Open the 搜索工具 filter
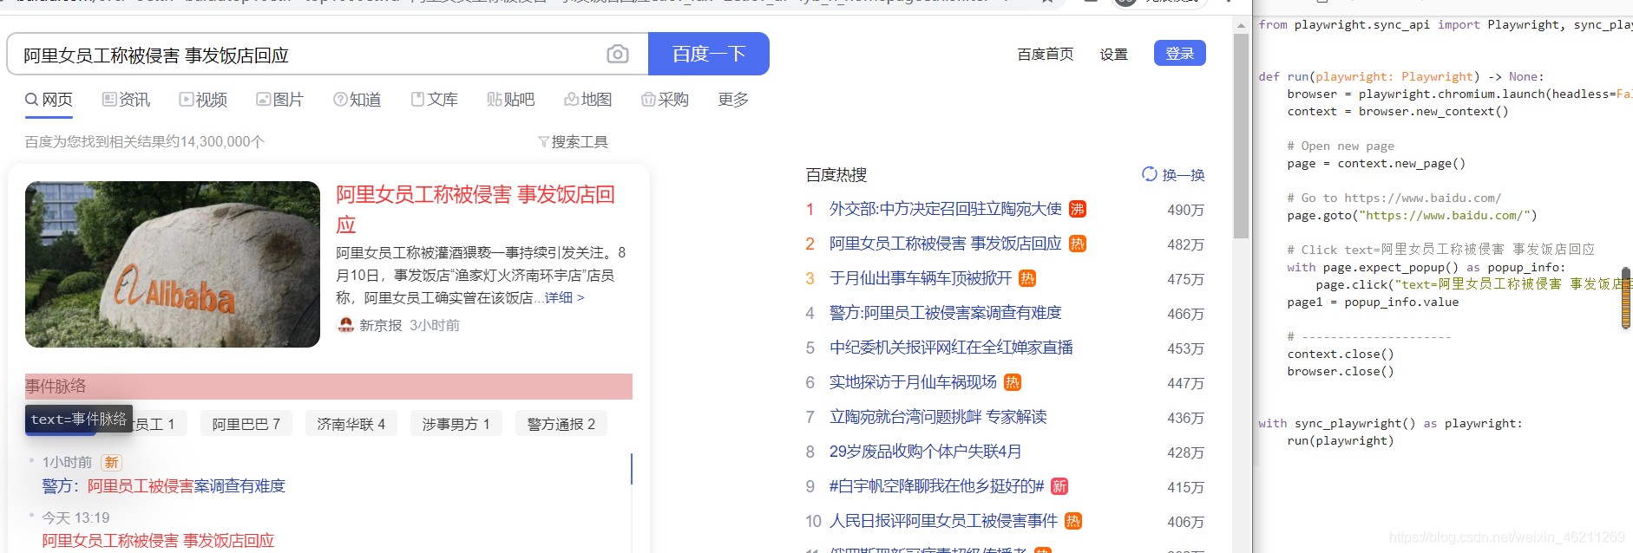 pyautogui.click(x=573, y=141)
